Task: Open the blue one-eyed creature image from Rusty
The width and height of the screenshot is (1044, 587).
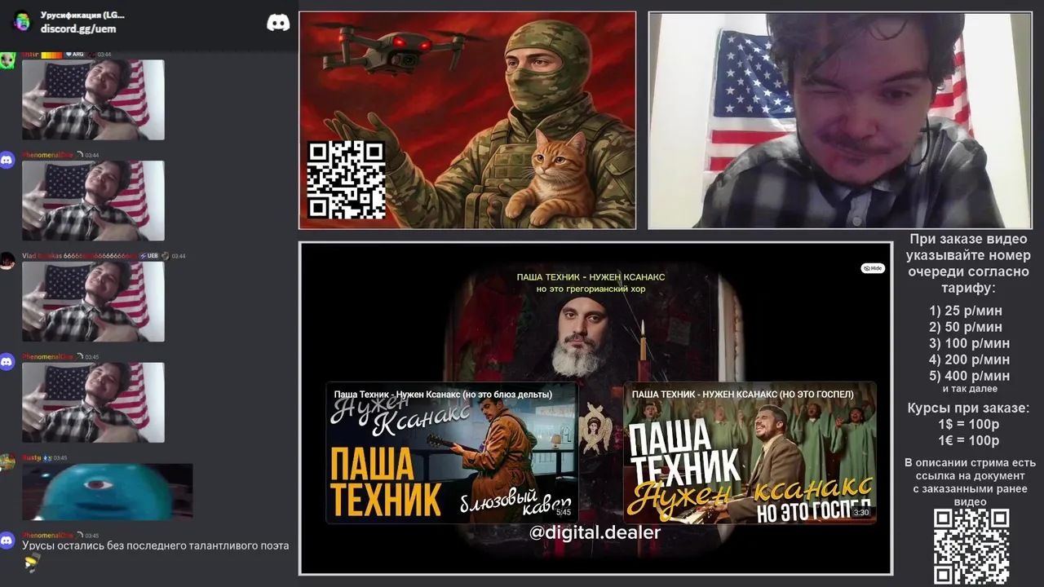Action: pyautogui.click(x=108, y=492)
